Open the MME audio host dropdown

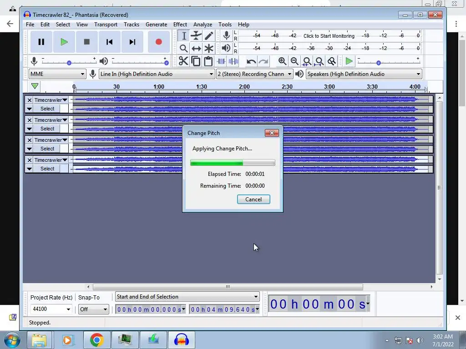pyautogui.click(x=57, y=74)
